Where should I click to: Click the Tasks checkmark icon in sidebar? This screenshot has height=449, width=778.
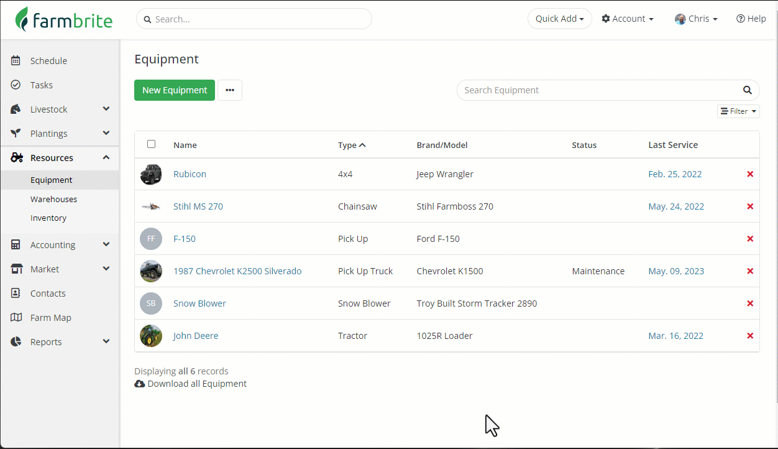click(16, 85)
